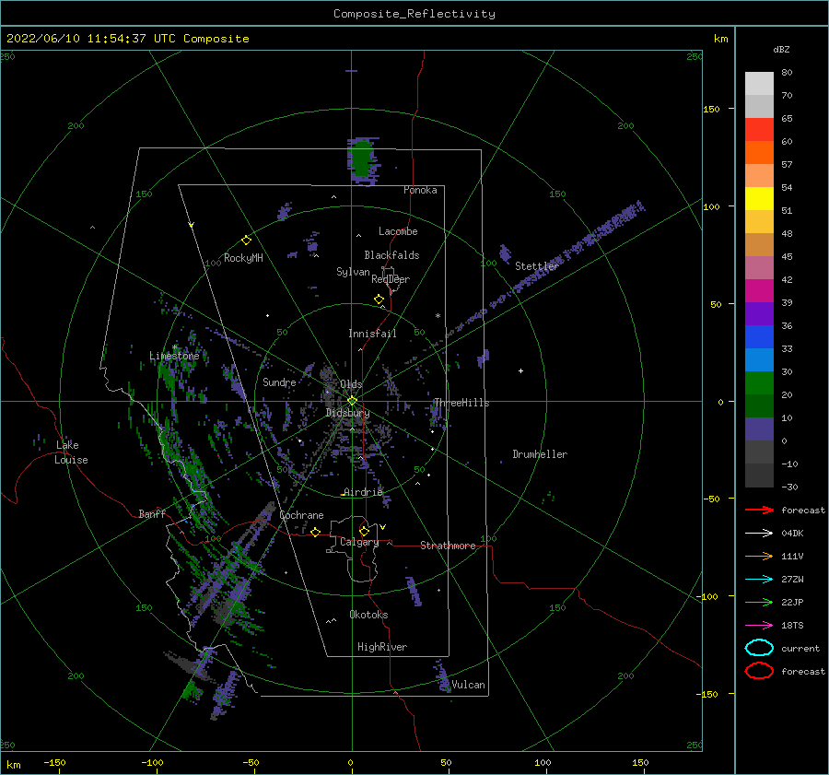Click the Banff label
Viewport: 829px width, 775px height.
152,513
